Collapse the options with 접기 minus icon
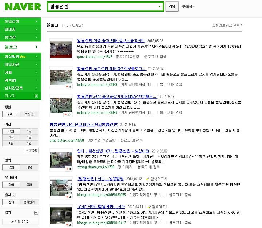 tap(36, 213)
